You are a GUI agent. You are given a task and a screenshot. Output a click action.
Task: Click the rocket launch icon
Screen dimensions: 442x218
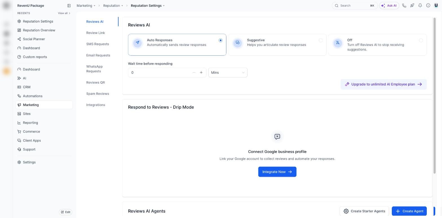pyautogui.click(x=412, y=6)
